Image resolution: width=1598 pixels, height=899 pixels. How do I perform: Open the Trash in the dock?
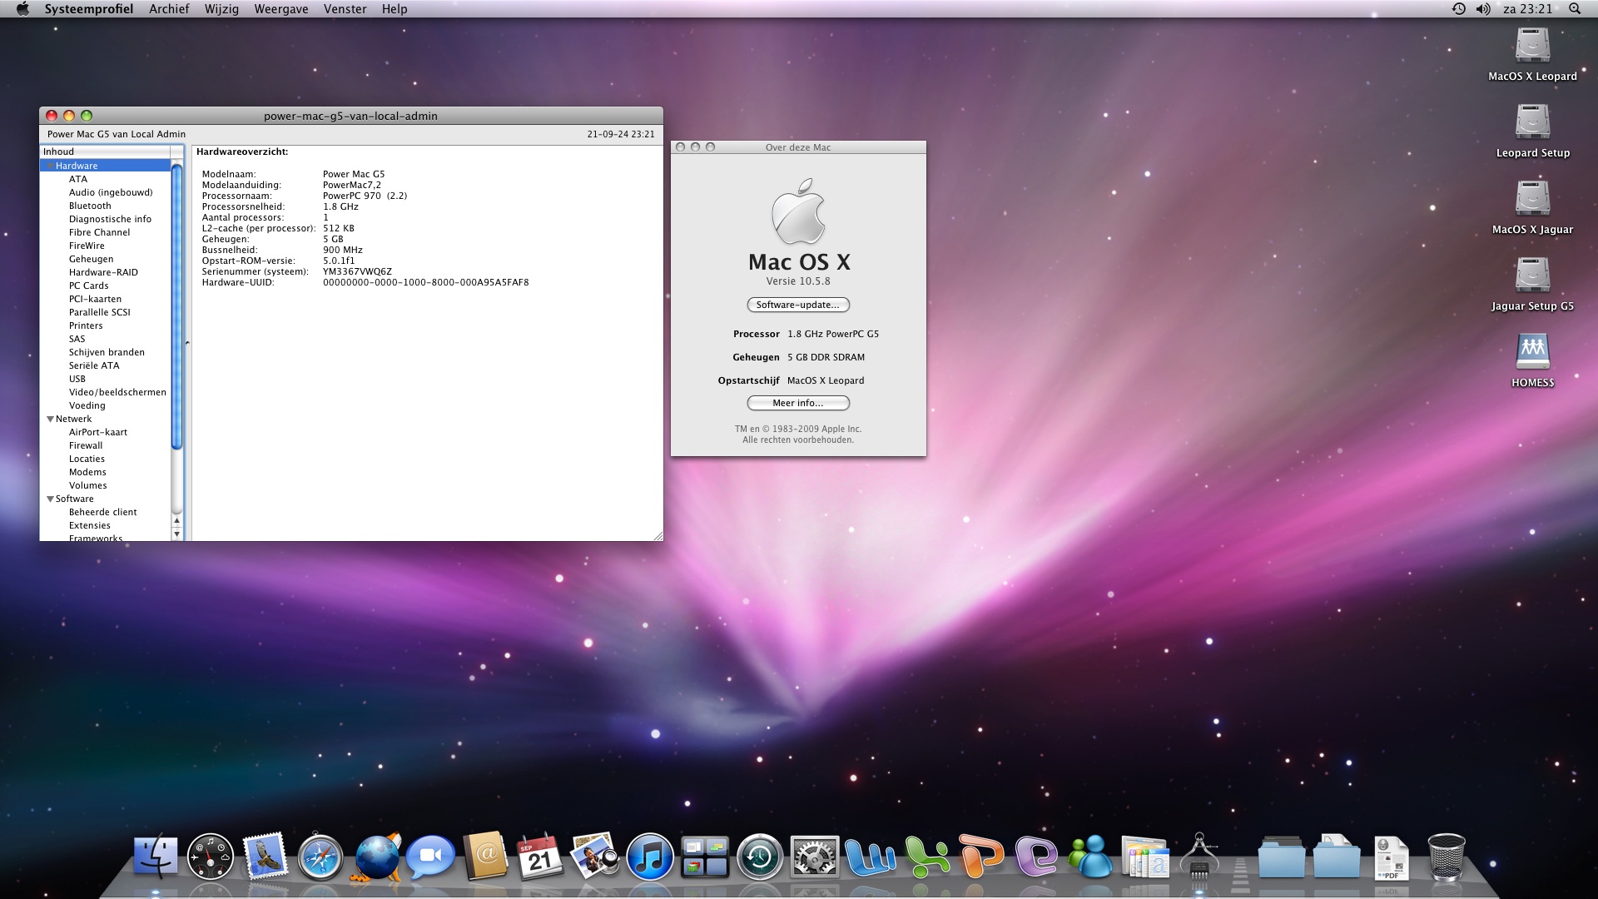pyautogui.click(x=1447, y=857)
